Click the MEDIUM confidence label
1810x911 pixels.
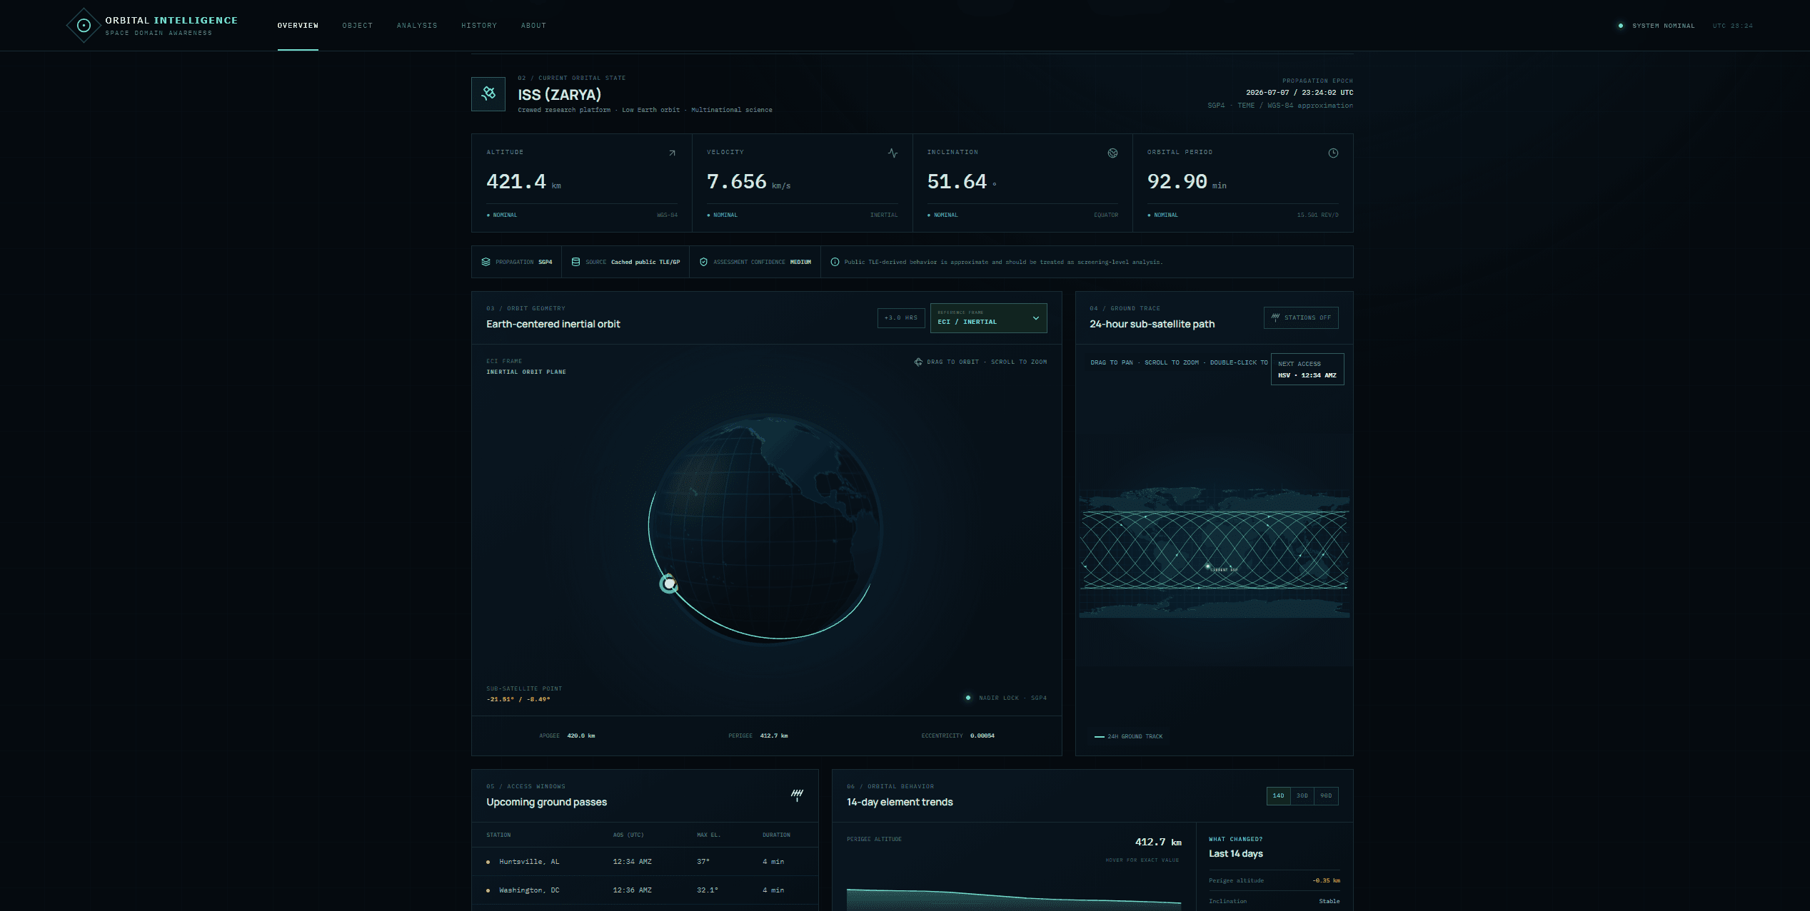click(800, 262)
